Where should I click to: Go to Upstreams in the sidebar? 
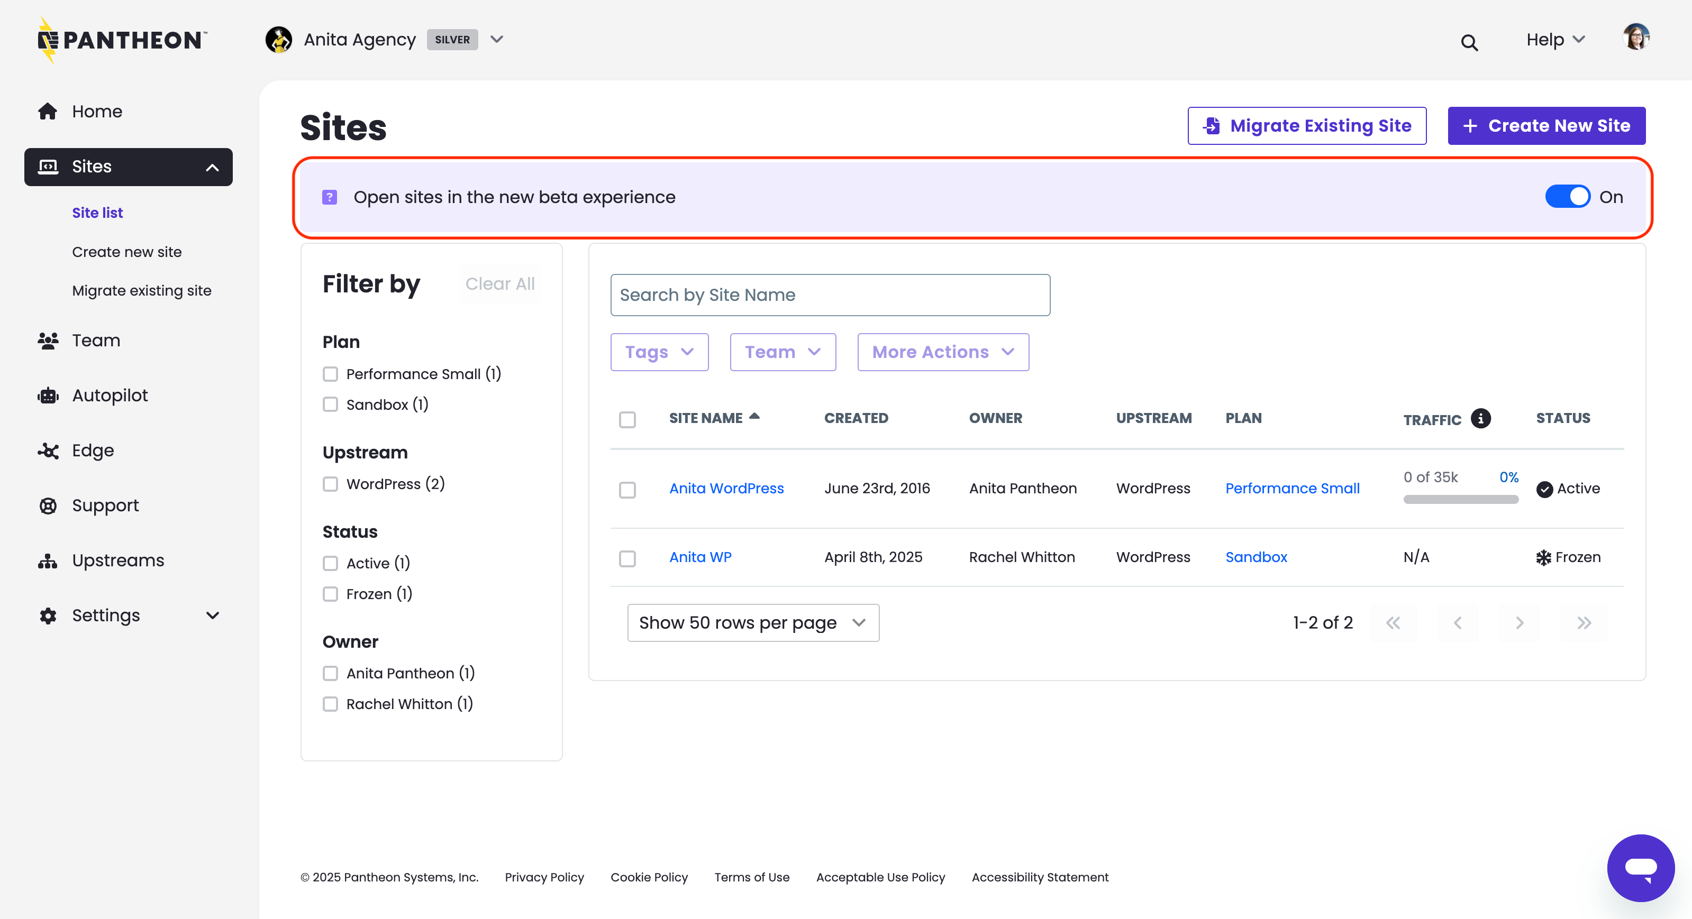point(117,560)
